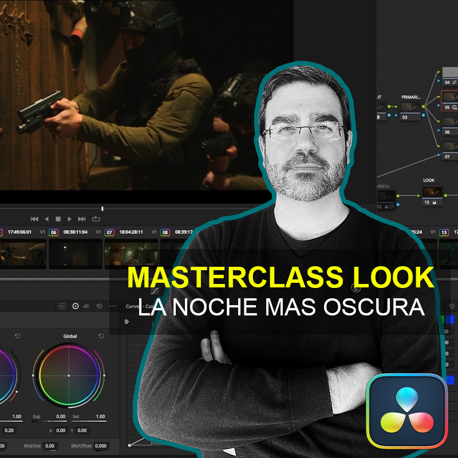Screen dimensions: 458x458
Task: Click blue key output square of node 03
Action: pyautogui.click(x=424, y=115)
